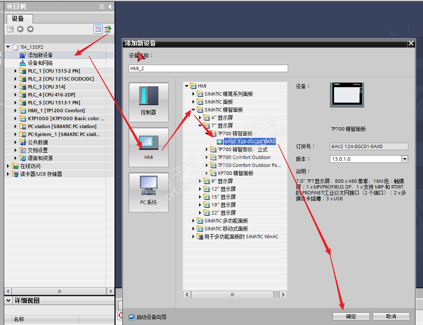Screen dimensions: 423x325
Task: Open the version 13.0.1.0 dropdown
Action: [x=405, y=159]
